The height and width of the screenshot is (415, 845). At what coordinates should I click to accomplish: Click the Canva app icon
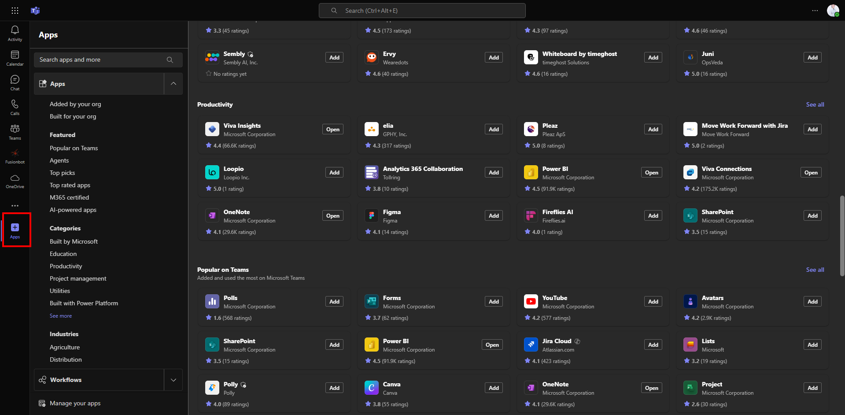coord(372,388)
